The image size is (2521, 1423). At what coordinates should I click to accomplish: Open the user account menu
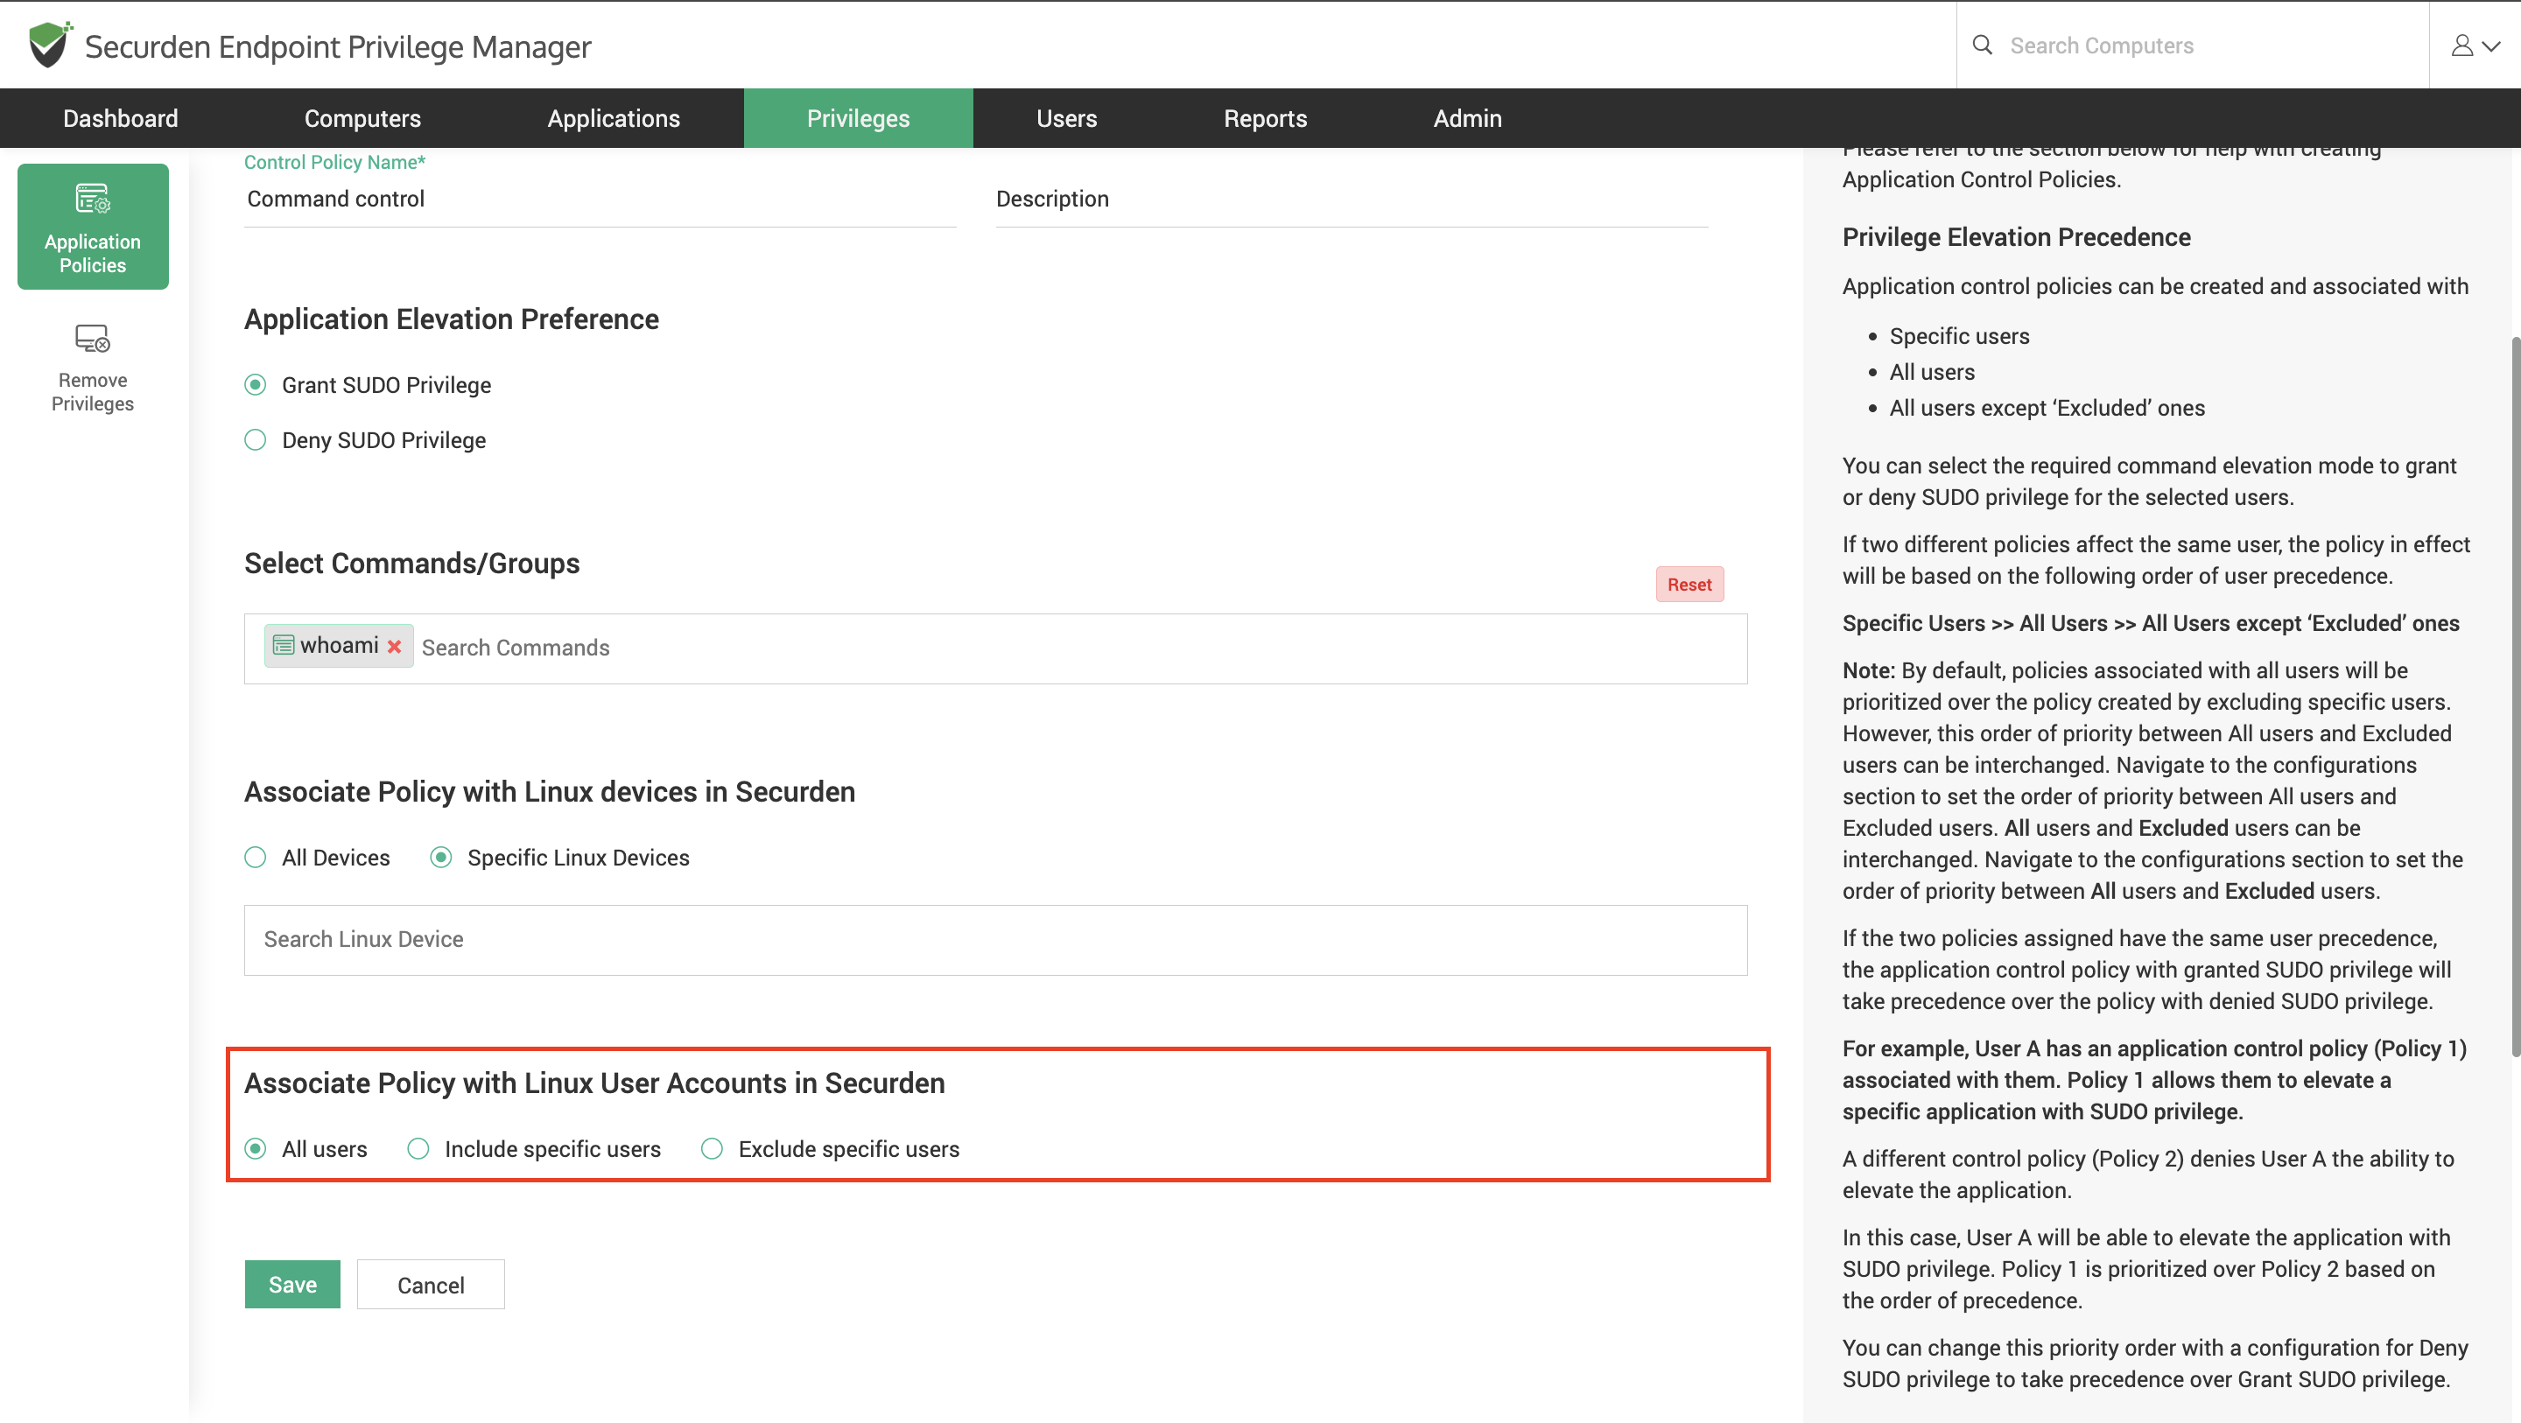[x=2475, y=45]
